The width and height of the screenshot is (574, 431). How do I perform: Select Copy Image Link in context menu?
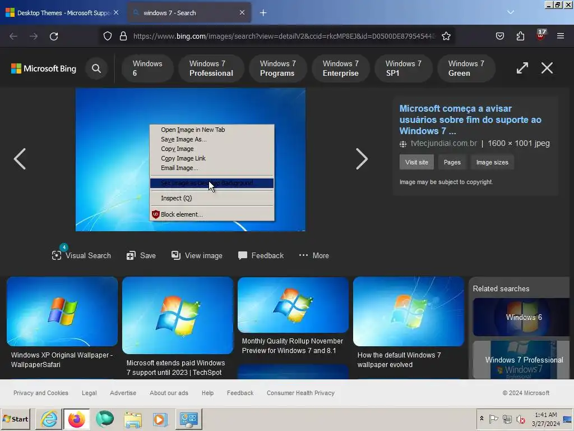click(x=211, y=158)
